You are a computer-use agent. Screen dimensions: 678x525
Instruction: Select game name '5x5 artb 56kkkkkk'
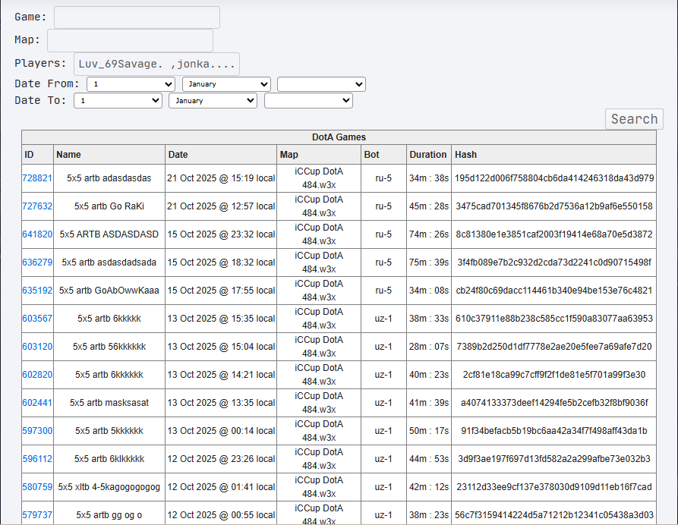pyautogui.click(x=109, y=347)
